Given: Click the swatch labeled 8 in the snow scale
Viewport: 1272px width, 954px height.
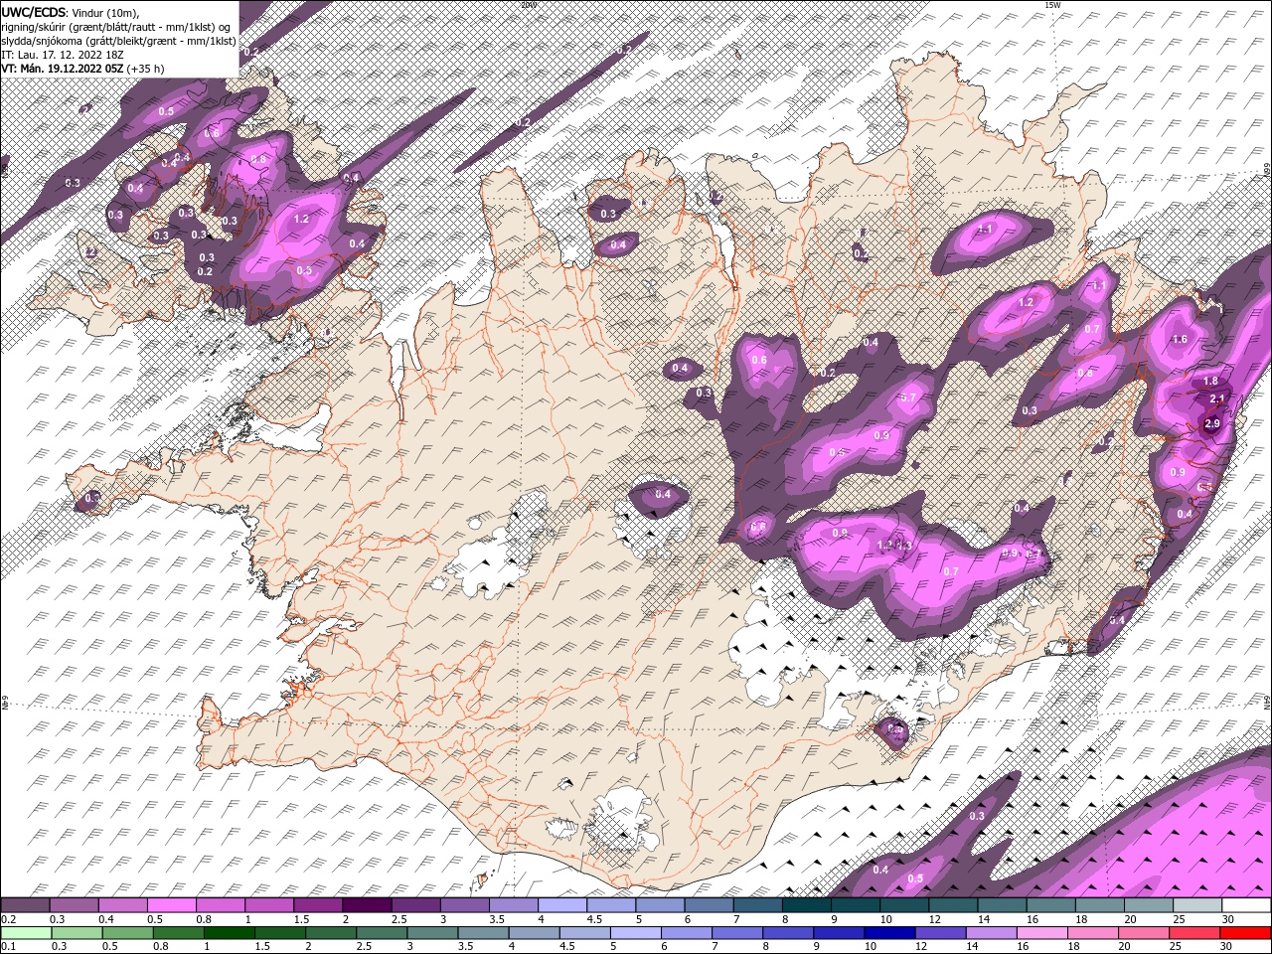Looking at the screenshot, I should pyautogui.click(x=807, y=905).
